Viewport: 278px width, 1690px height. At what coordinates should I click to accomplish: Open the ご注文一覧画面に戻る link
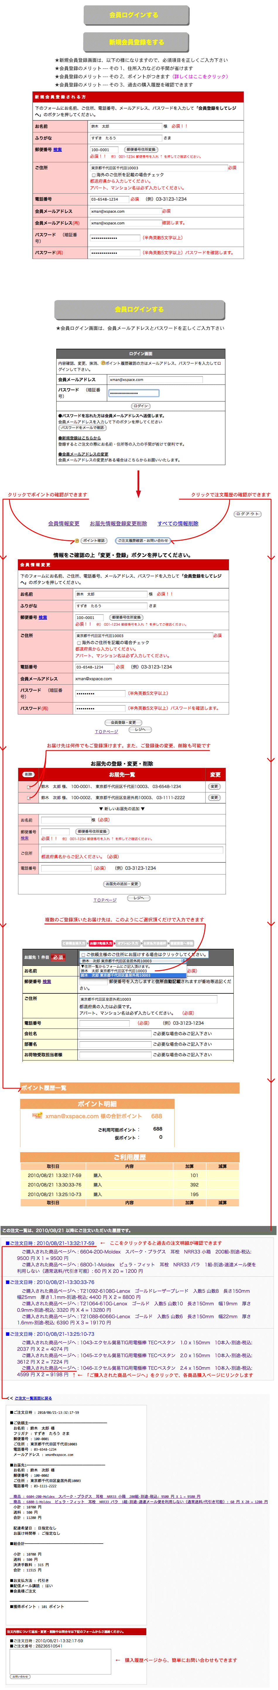(33, 1398)
